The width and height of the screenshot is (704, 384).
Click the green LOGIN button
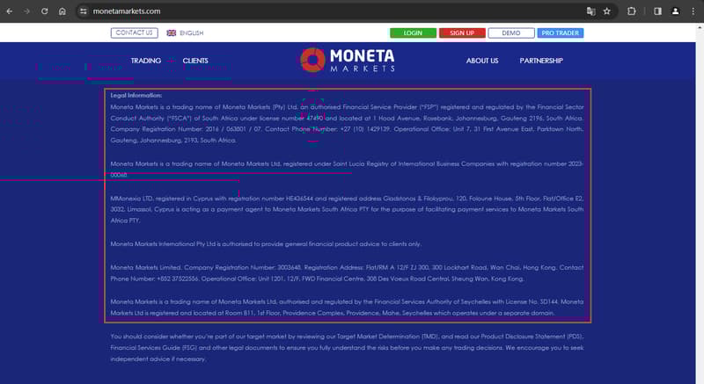(x=413, y=33)
